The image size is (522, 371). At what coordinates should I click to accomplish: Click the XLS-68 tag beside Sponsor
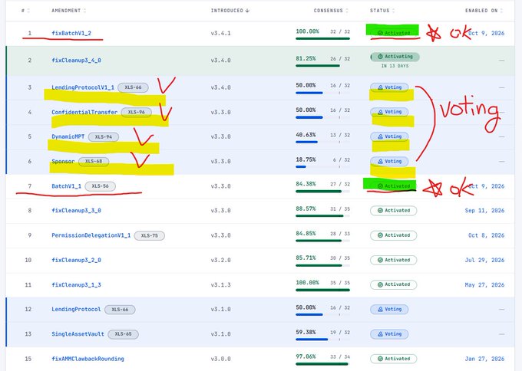click(94, 161)
